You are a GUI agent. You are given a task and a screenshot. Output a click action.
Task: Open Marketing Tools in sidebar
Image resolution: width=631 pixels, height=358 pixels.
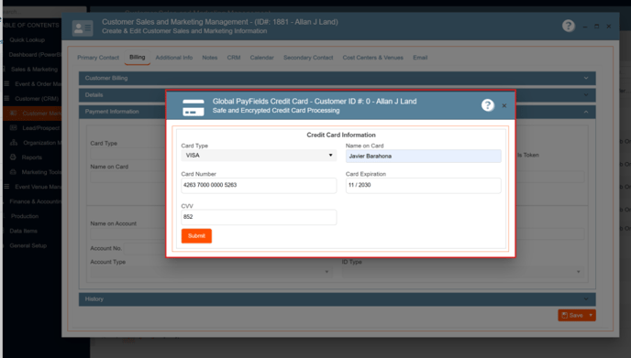pyautogui.click(x=41, y=172)
